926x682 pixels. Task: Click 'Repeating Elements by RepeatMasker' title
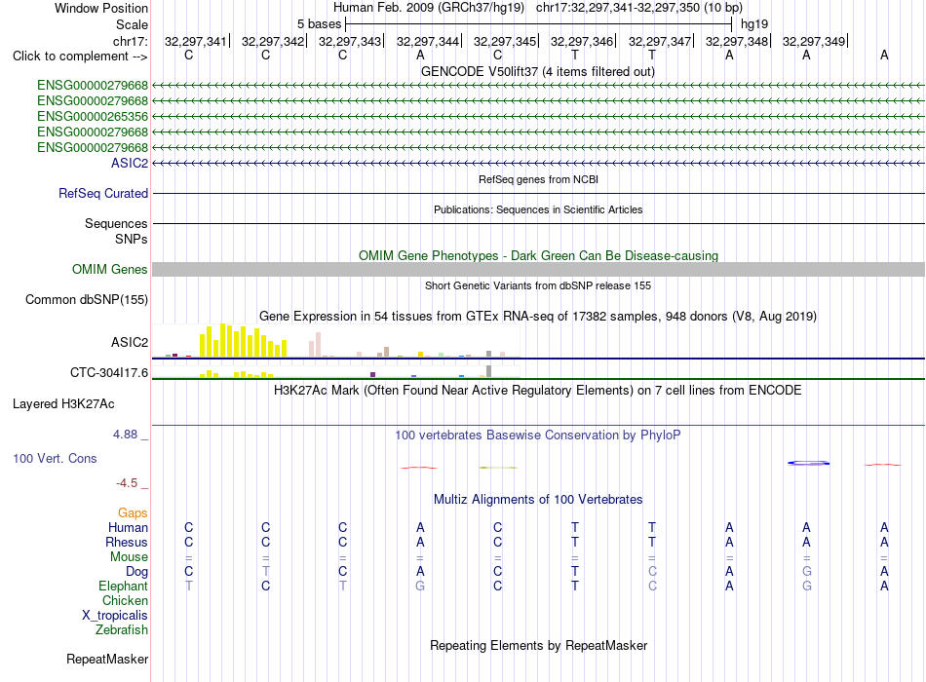pyautogui.click(x=539, y=645)
